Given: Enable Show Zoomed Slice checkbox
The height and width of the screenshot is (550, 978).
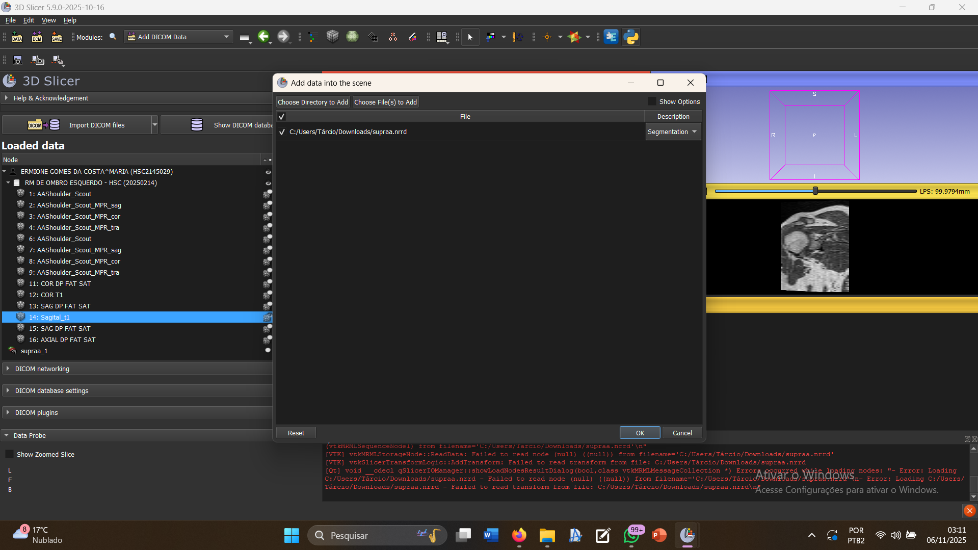Looking at the screenshot, I should coord(9,454).
